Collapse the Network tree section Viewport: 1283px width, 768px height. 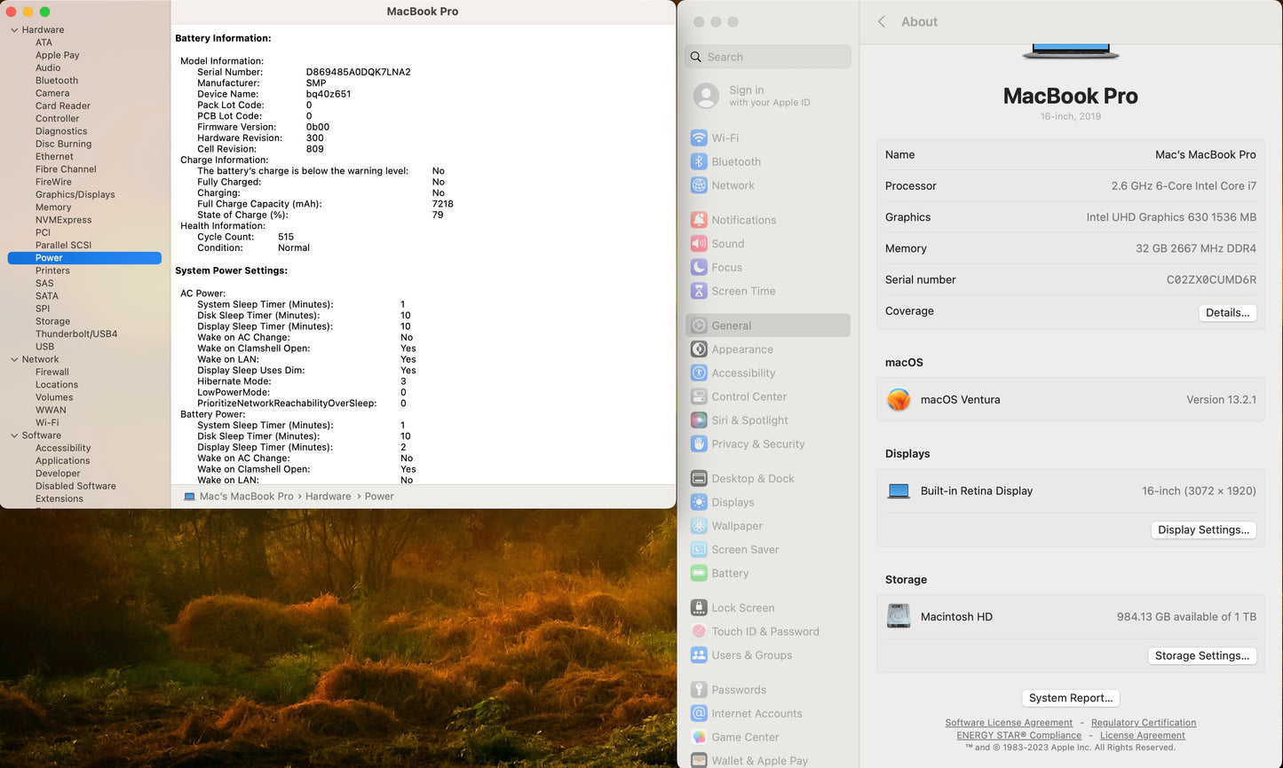pos(14,360)
